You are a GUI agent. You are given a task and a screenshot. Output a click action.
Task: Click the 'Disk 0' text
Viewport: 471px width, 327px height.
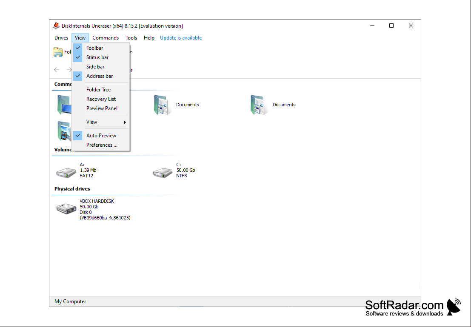[86, 212]
